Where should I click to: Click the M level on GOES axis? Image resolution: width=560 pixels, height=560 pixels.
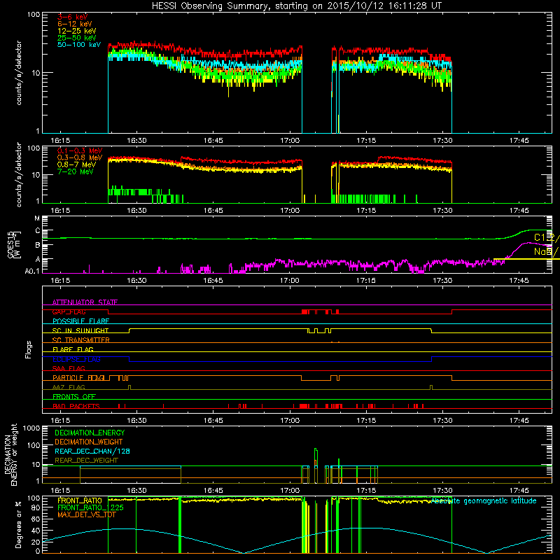[37, 218]
